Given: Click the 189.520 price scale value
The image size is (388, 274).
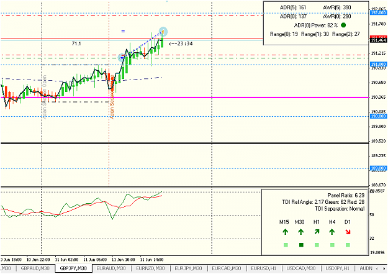Looking at the screenshot, I should [378, 141].
